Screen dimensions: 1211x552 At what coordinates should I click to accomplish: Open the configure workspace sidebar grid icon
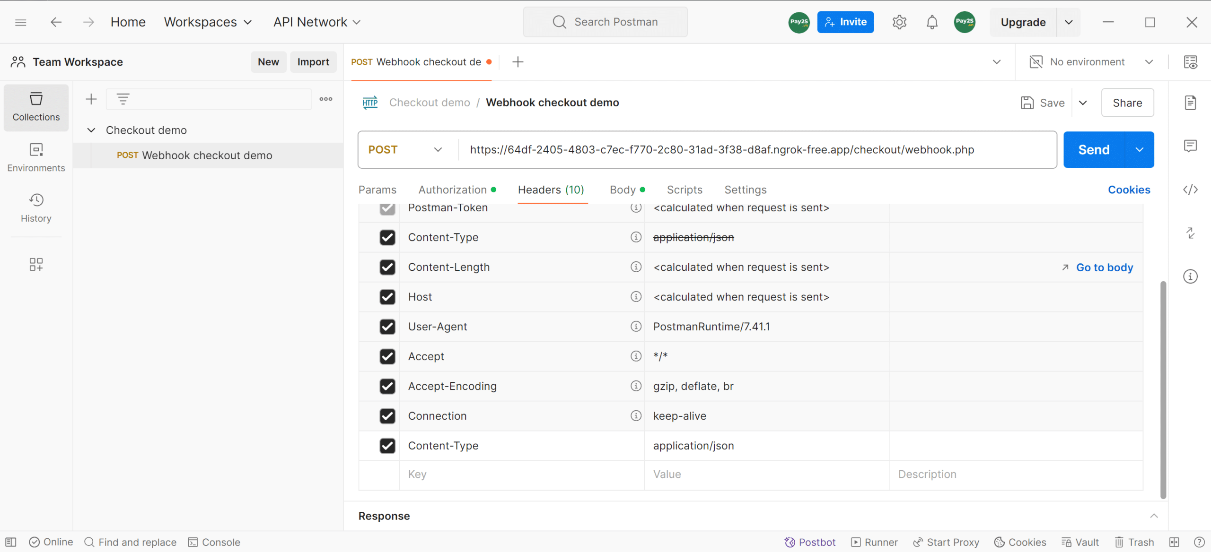36,264
